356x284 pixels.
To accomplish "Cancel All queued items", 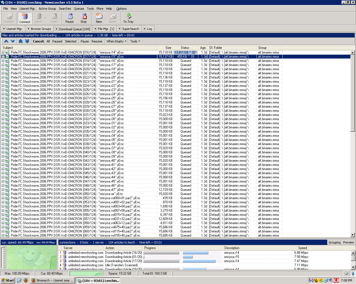I will tap(48, 41).
